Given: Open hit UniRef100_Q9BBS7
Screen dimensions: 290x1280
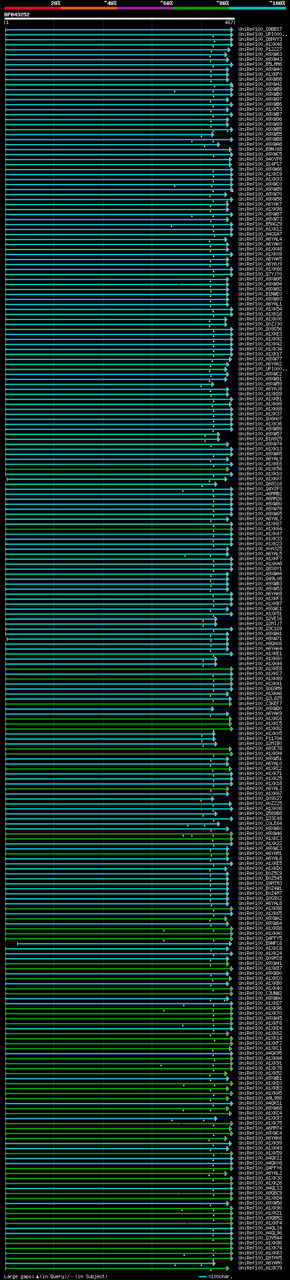Looking at the screenshot, I should click(x=260, y=30).
